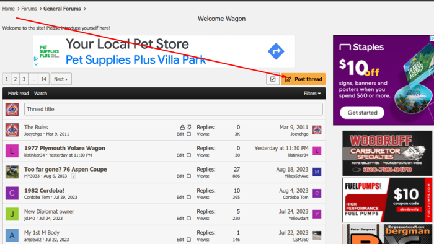Go to the Next page of threads
This screenshot has height=244, width=434.
coord(61,79)
